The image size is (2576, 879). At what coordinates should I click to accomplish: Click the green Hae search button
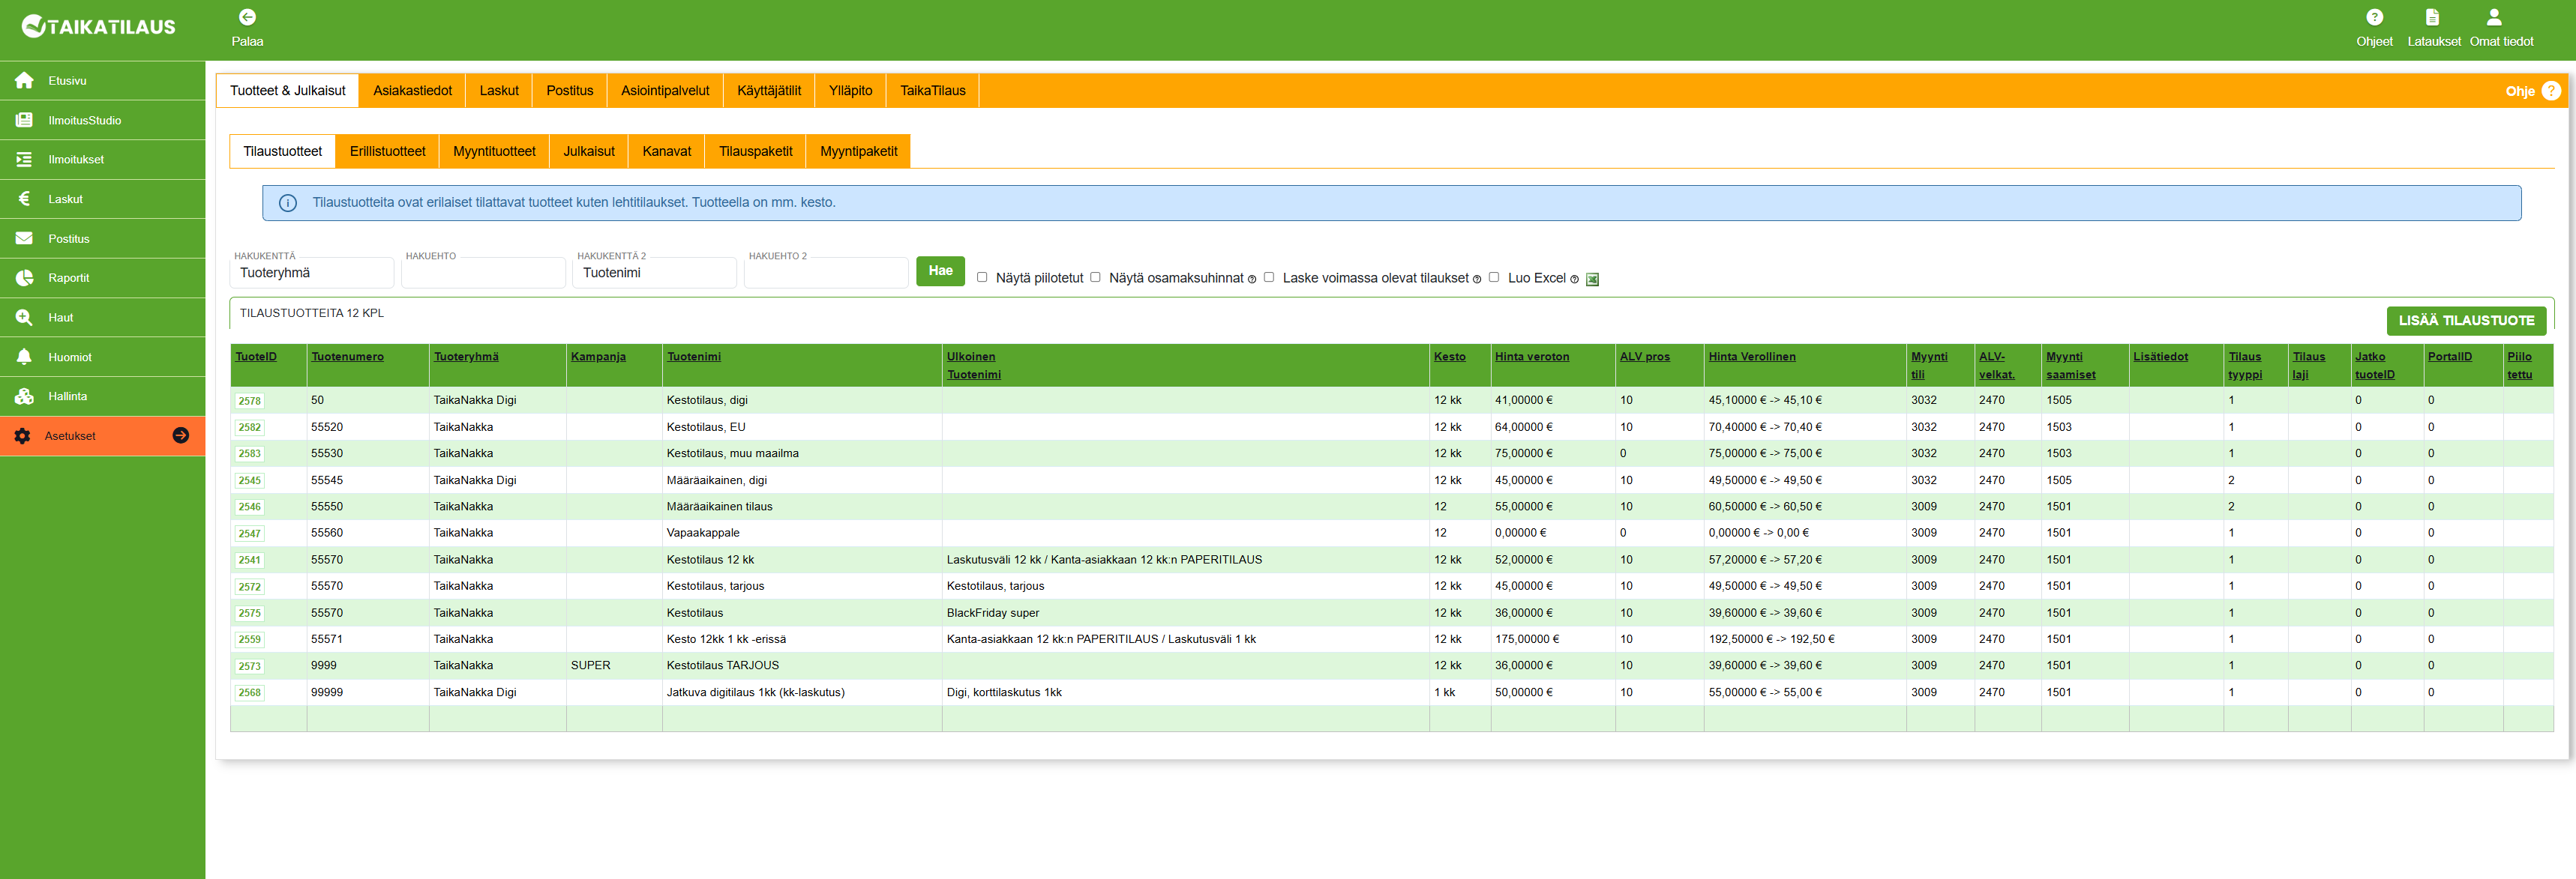[x=940, y=271]
